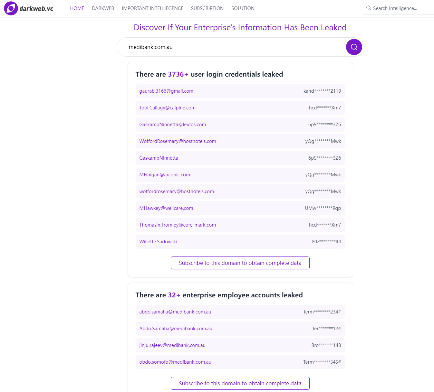The image size is (434, 392).
Task: Click the darkweb.vc site name text
Action: 36,9
